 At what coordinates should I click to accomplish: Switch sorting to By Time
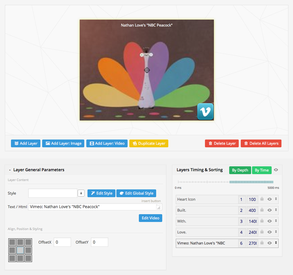pos(262,170)
